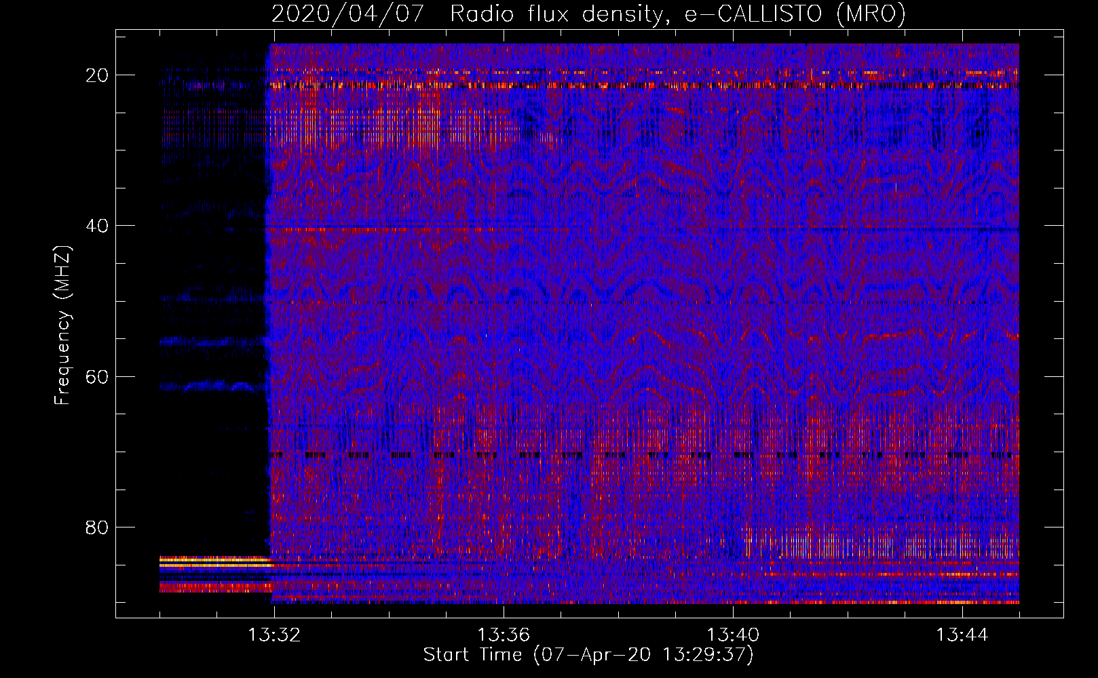Click the e-CALLISTO (MRO) title text

click(x=795, y=14)
